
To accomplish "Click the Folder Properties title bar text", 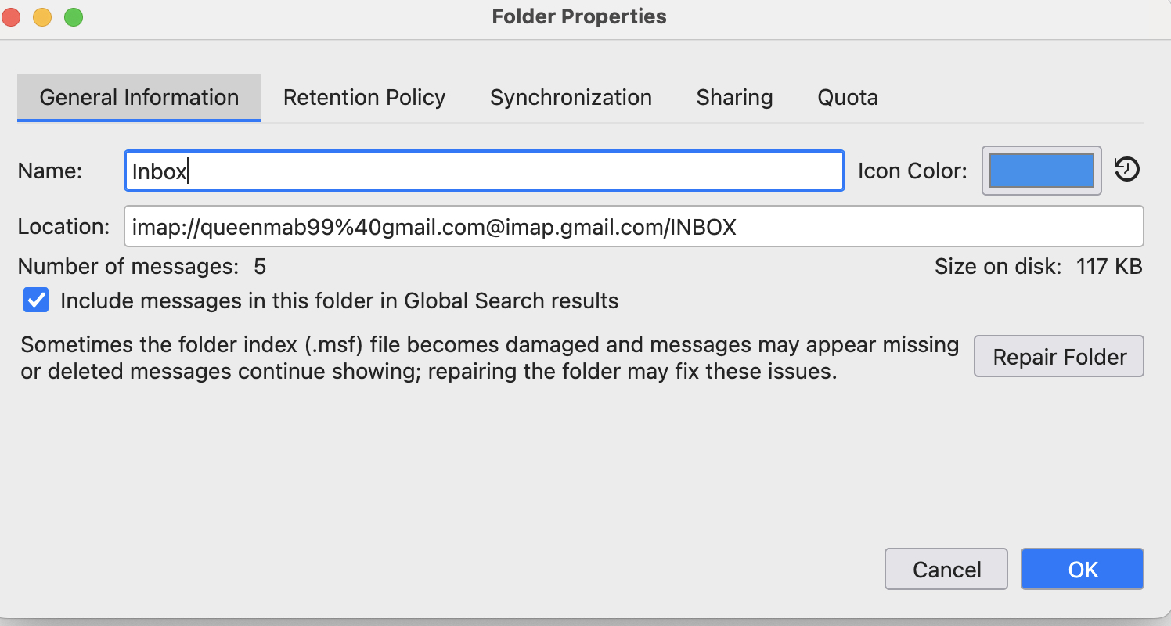I will point(579,16).
